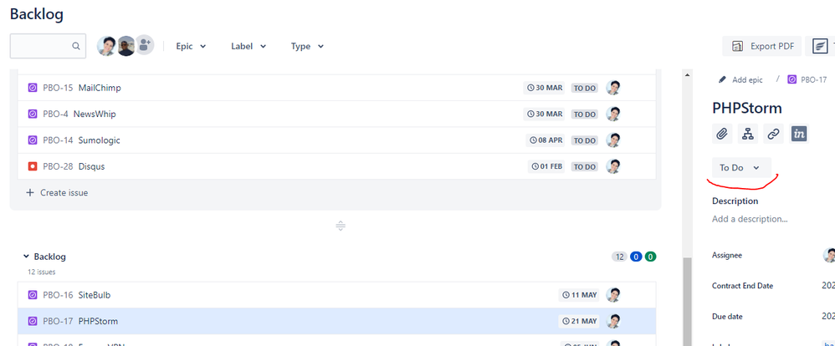Open the PBO-28 Disqus issue
The image size is (835, 346).
tap(336, 166)
